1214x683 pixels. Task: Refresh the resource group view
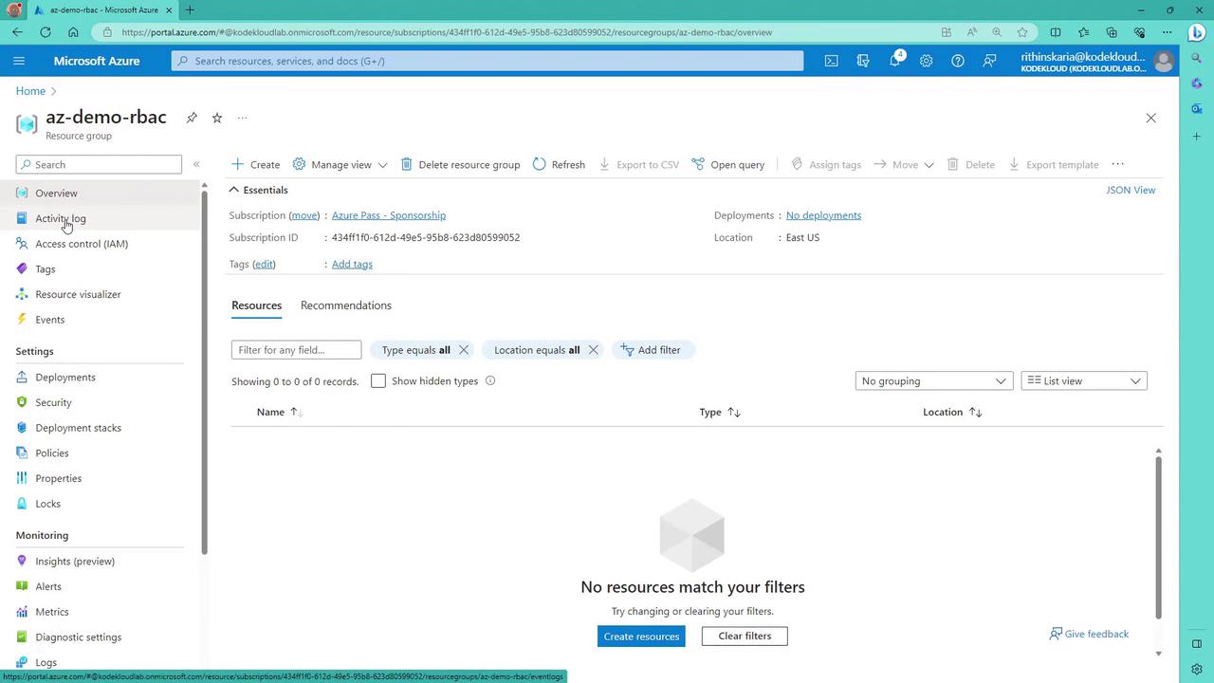[x=559, y=164]
